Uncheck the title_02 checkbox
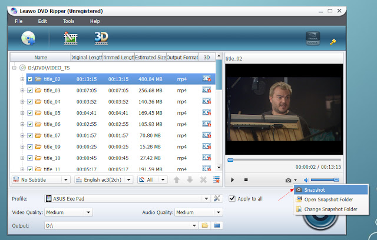 pos(30,79)
